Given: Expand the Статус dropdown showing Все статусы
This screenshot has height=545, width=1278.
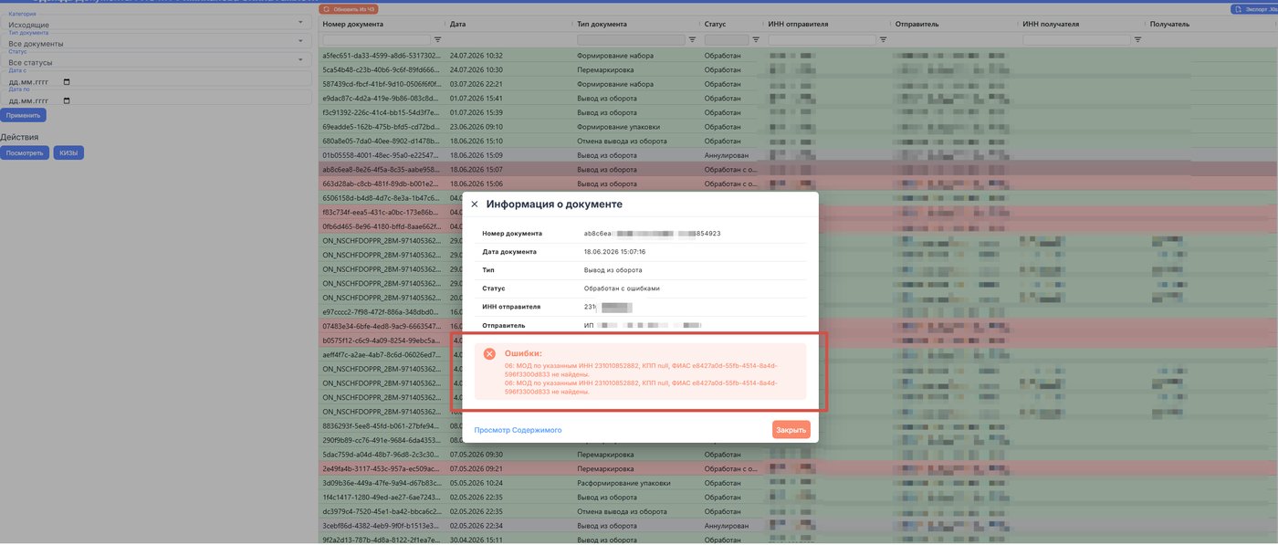Looking at the screenshot, I should (x=156, y=60).
